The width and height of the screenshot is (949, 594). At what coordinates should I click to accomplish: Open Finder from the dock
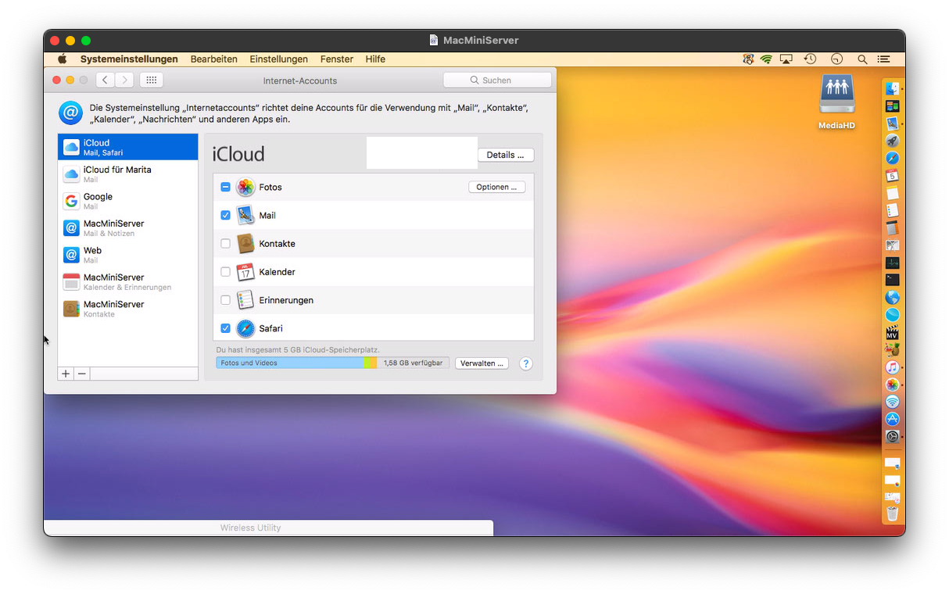892,89
